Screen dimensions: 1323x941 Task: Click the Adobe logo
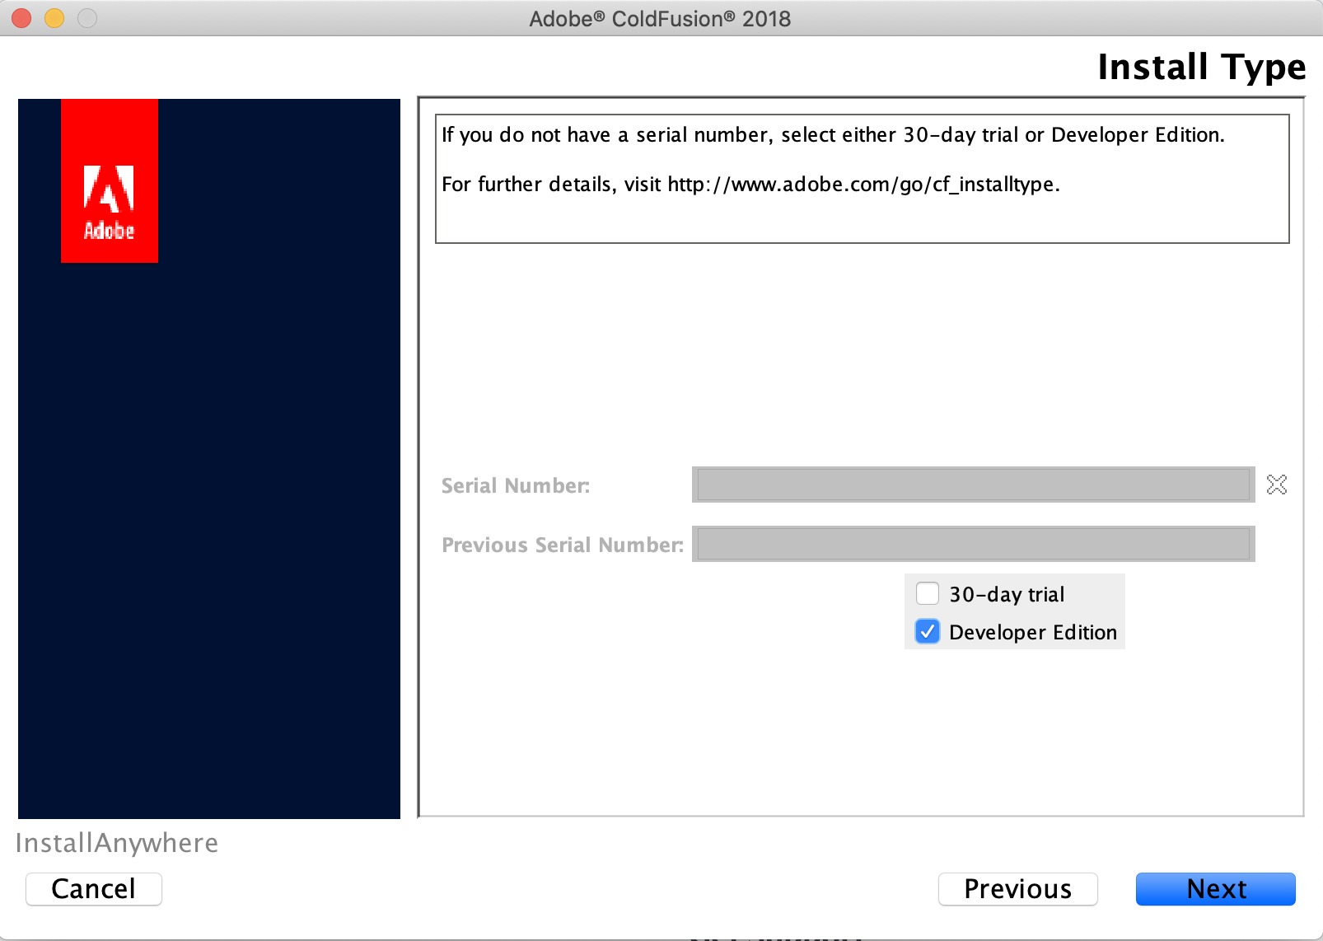click(110, 181)
